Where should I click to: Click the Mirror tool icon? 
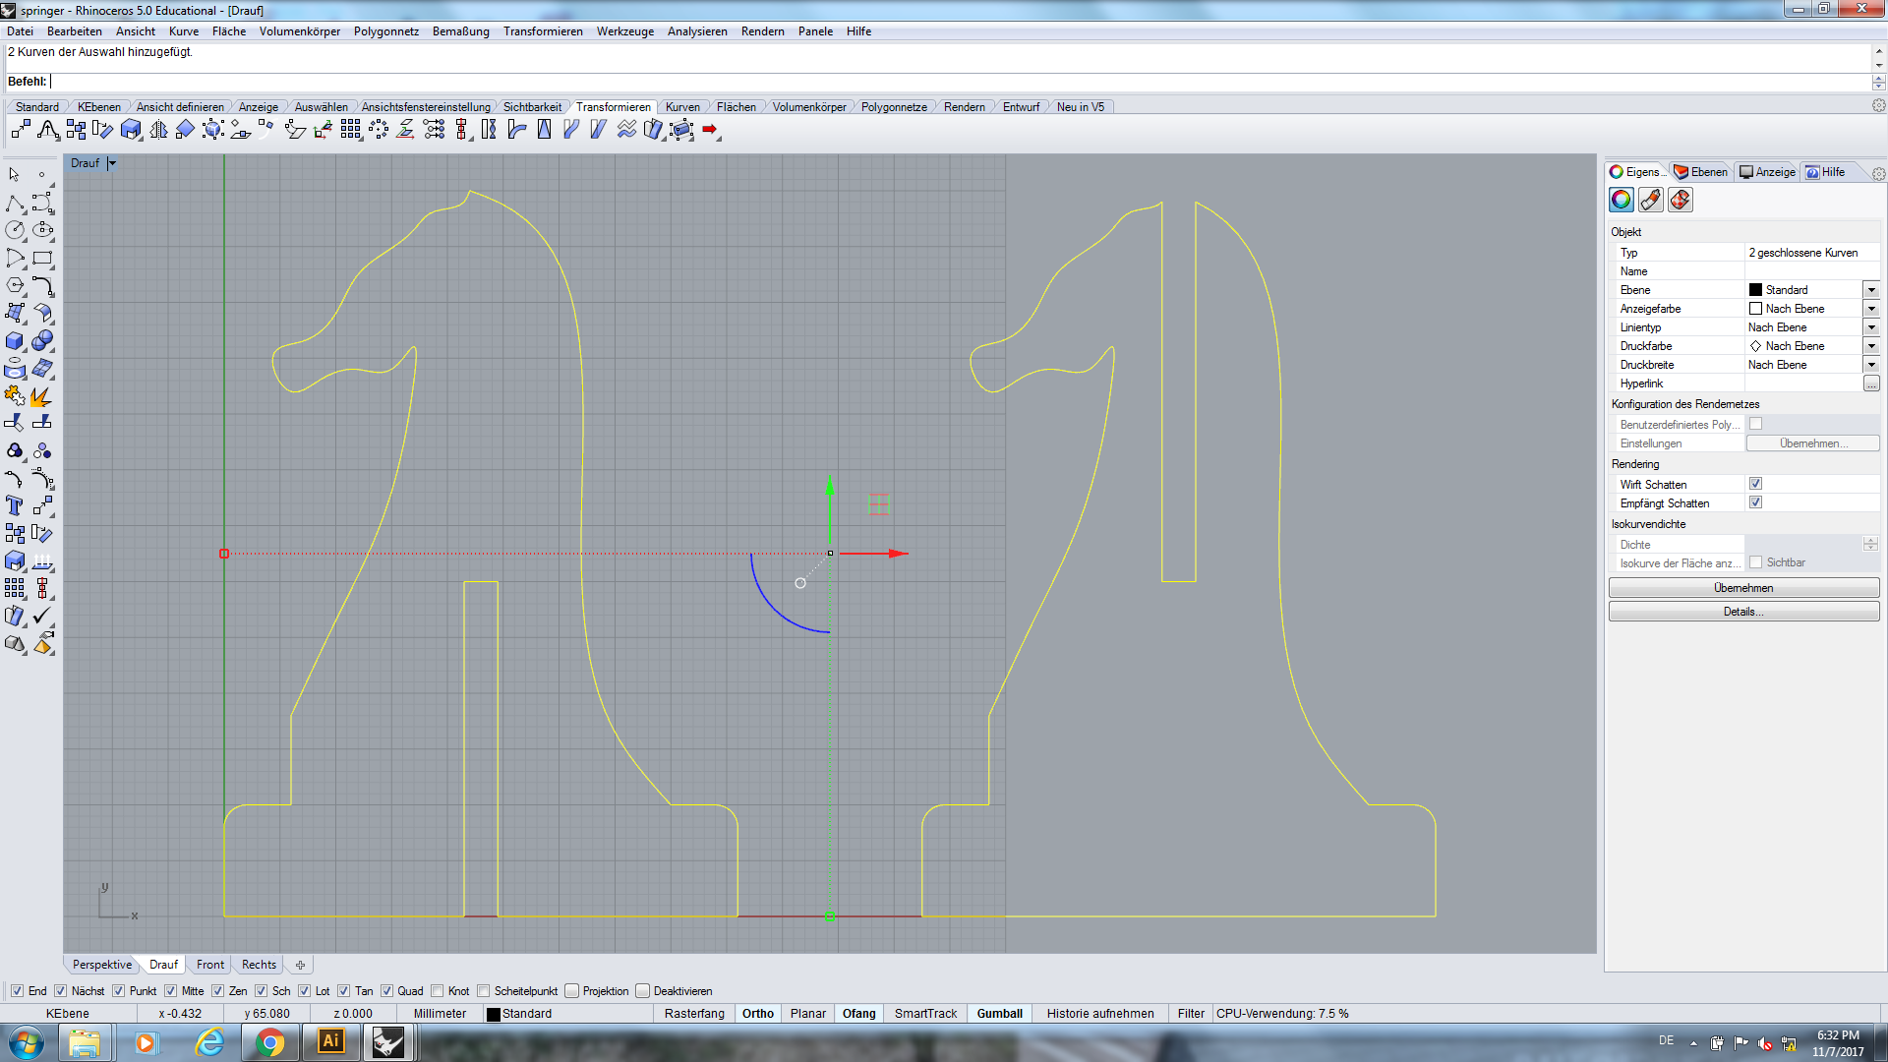point(158,130)
